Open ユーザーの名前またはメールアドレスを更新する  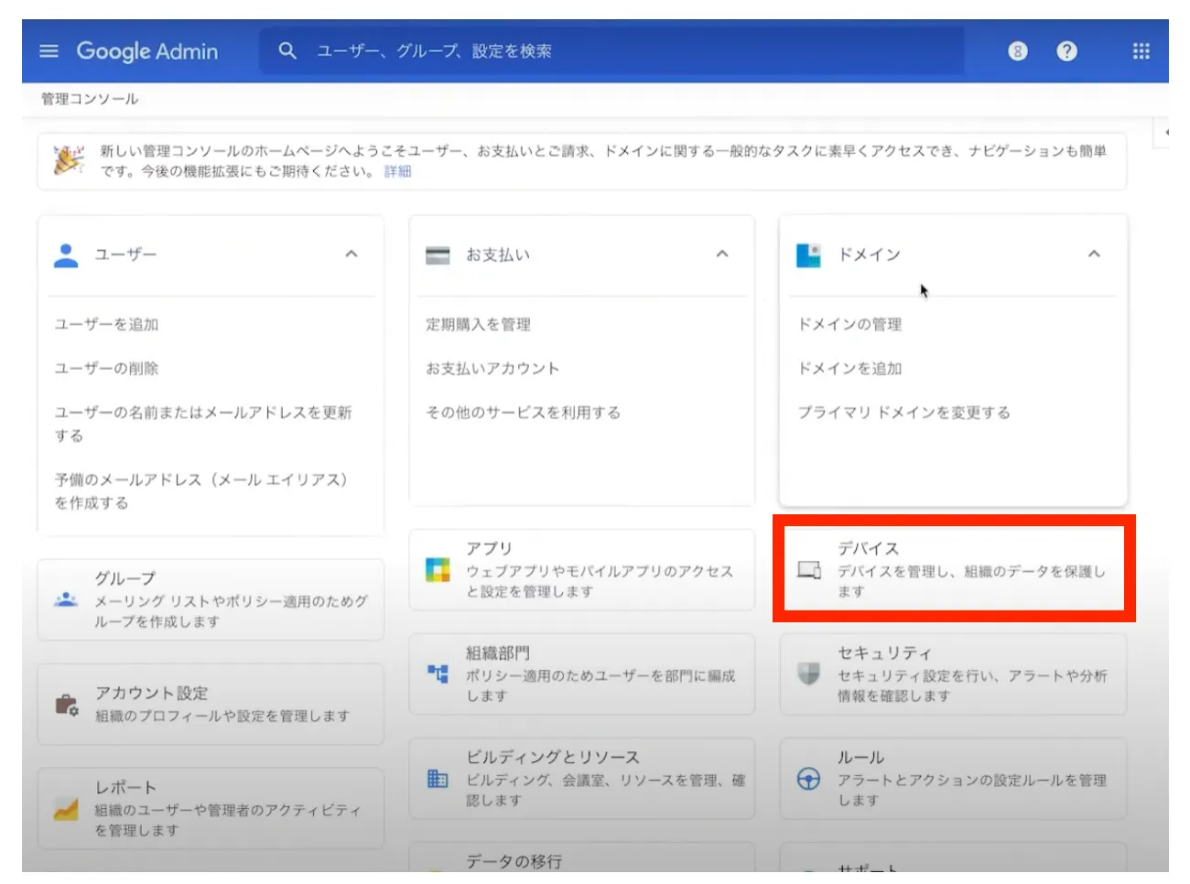coord(203,424)
